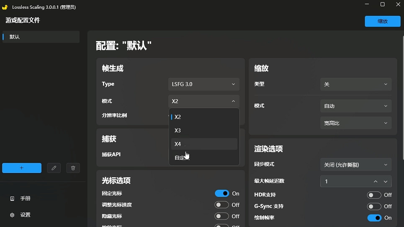This screenshot has height=227, width=404.
Task: Open 缩放 类型 dropdown showing 关
Action: click(x=356, y=84)
